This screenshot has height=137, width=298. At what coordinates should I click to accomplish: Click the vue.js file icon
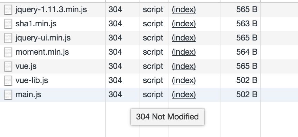point(8,66)
